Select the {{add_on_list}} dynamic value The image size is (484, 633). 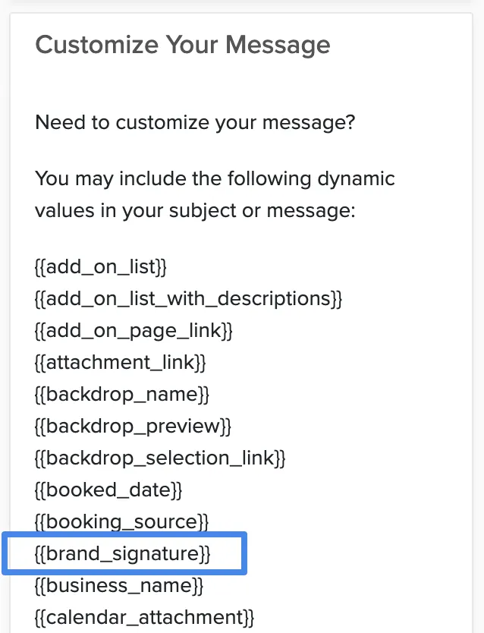click(101, 267)
